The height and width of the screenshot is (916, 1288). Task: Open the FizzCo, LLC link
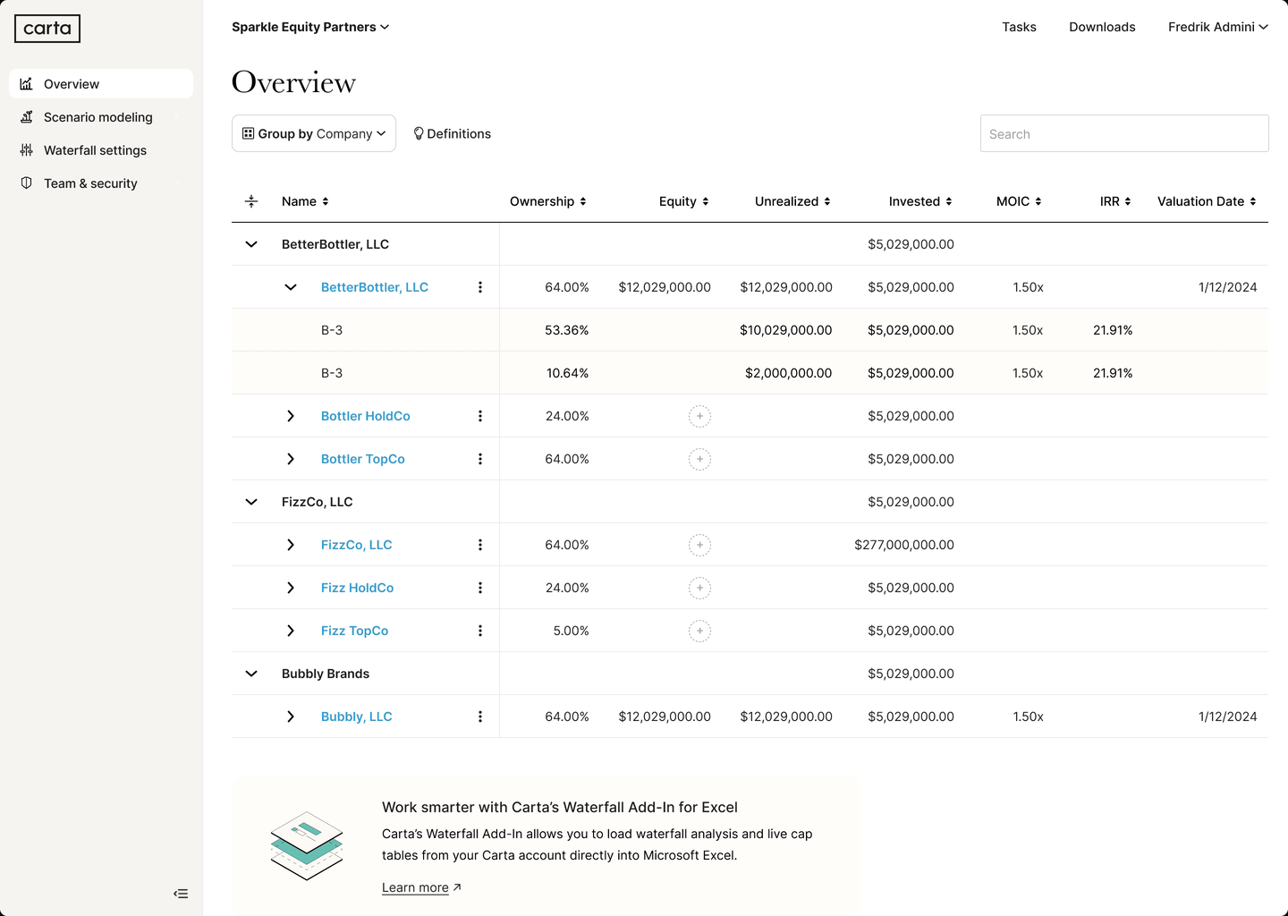357,545
